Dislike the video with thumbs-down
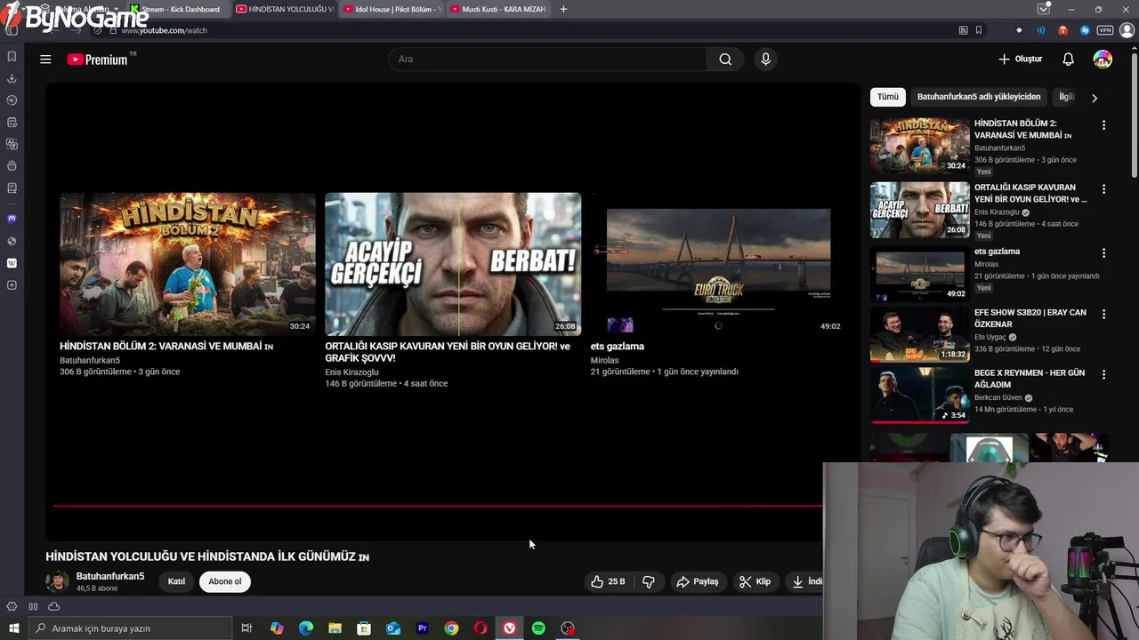Image resolution: width=1139 pixels, height=640 pixels. pos(649,581)
